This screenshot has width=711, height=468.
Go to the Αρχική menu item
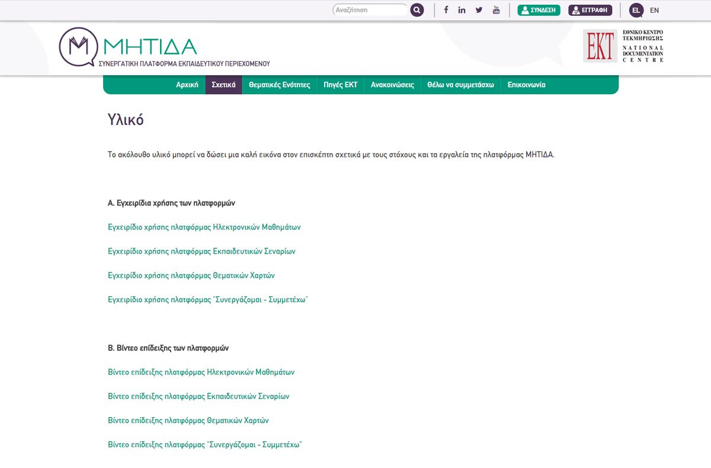[x=187, y=85]
